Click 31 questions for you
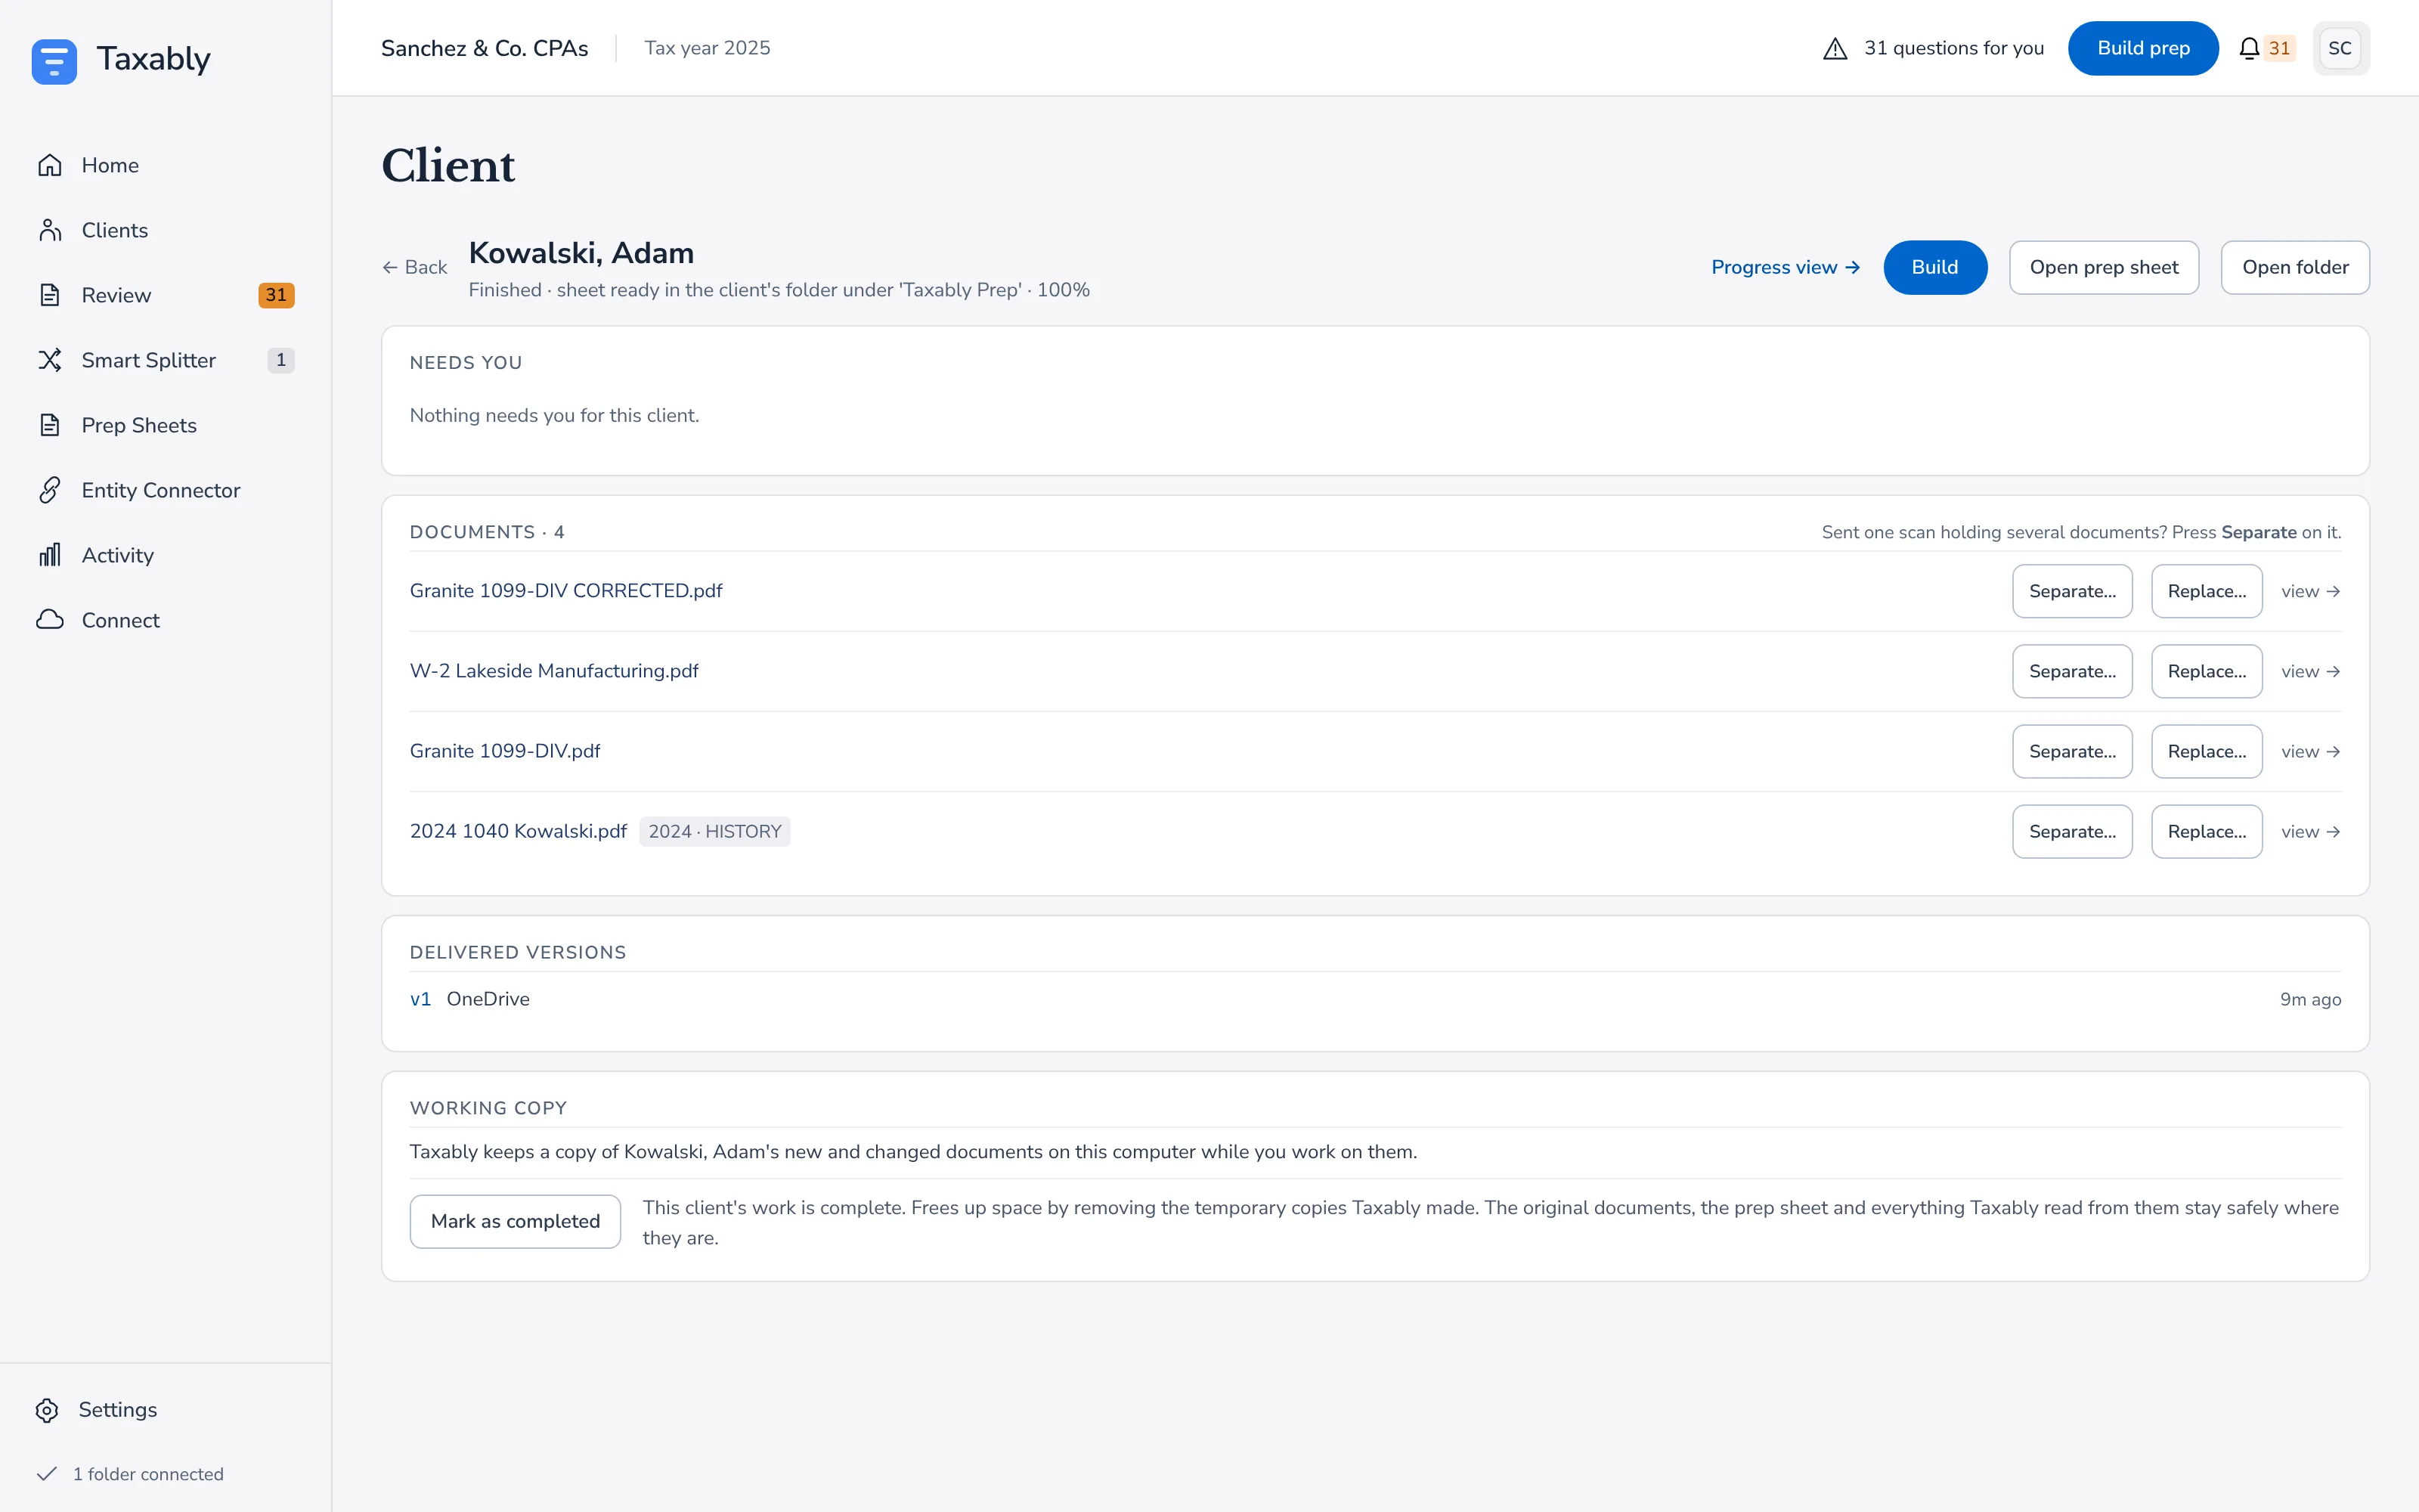The height and width of the screenshot is (1512, 2419). [x=1954, y=48]
